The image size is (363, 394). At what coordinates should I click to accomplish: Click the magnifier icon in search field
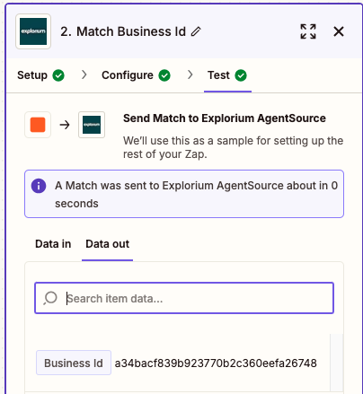pyautogui.click(x=50, y=298)
